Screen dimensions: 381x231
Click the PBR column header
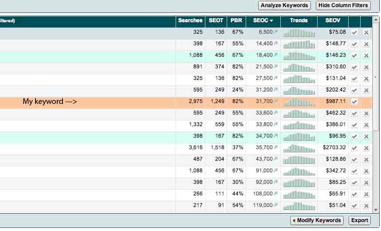pyautogui.click(x=236, y=20)
